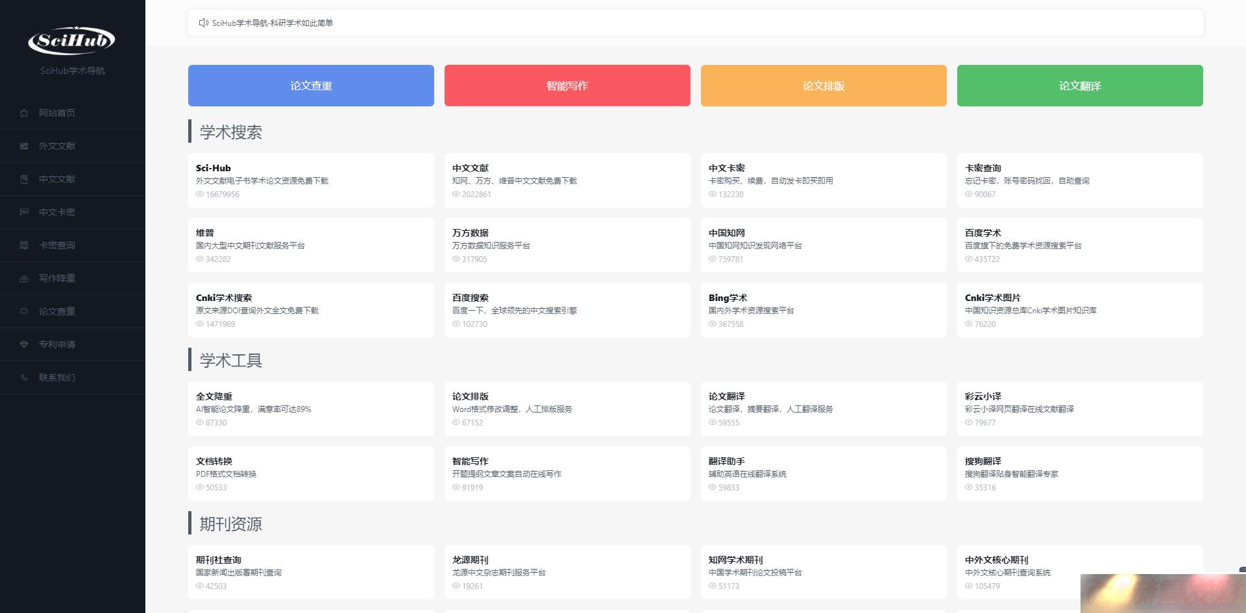Open the Bing学术 card
The image size is (1246, 613).
[x=824, y=310]
